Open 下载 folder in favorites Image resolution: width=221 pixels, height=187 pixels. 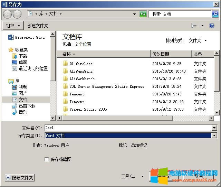(x=20, y=56)
